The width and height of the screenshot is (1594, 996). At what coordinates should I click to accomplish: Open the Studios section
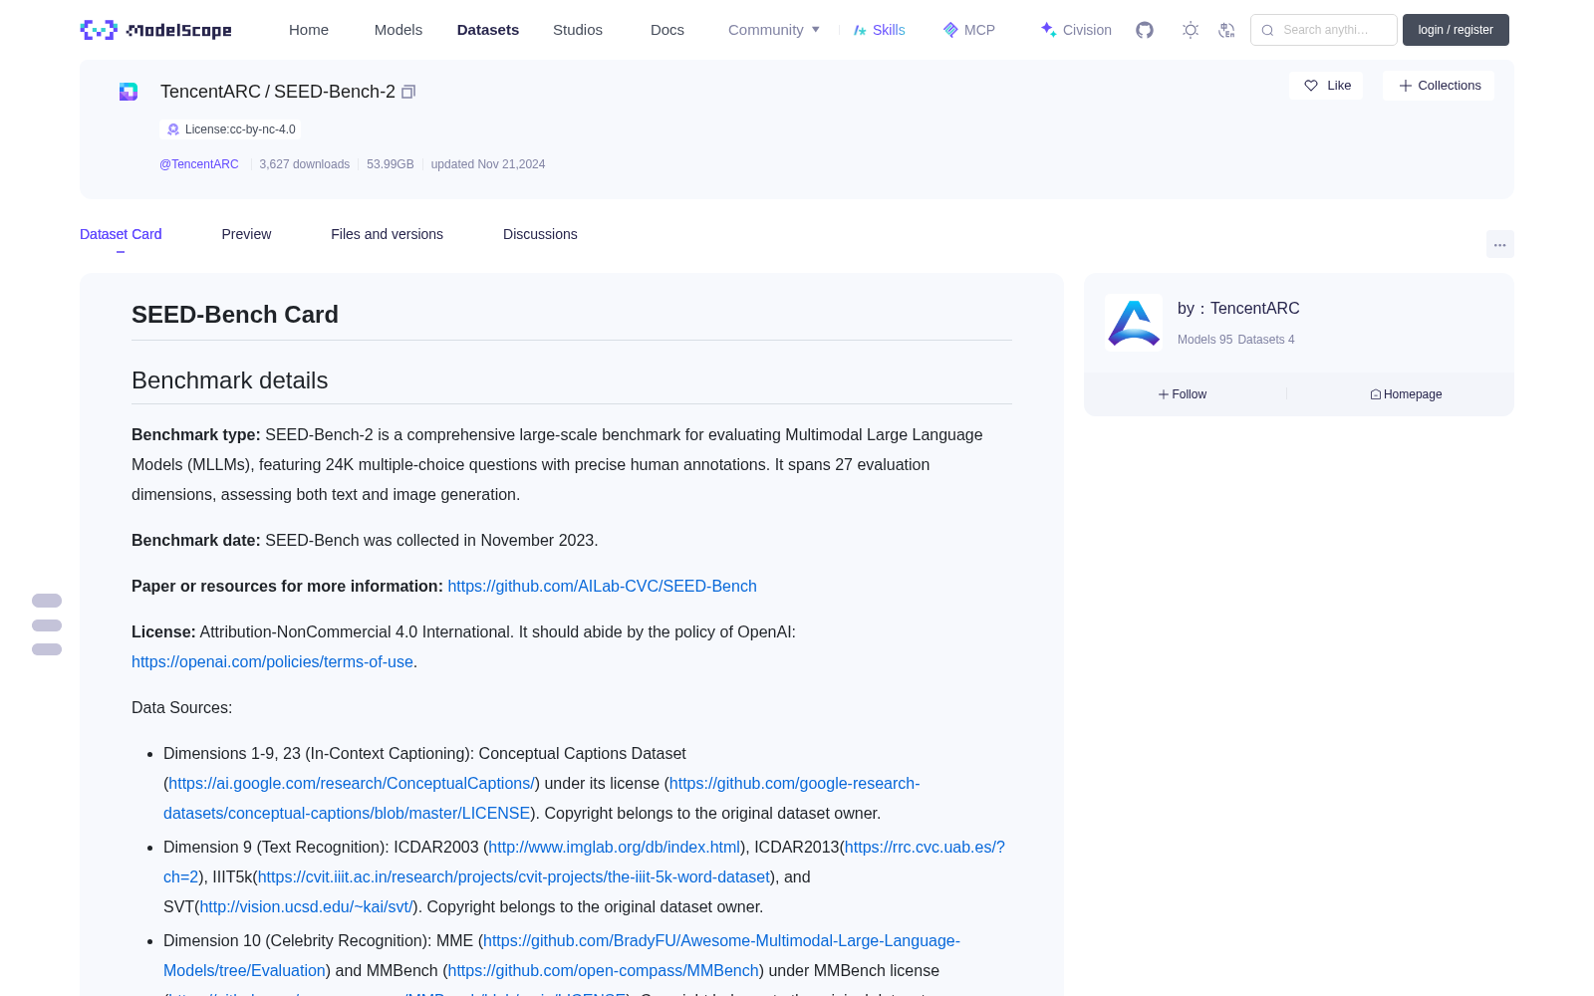[578, 30]
